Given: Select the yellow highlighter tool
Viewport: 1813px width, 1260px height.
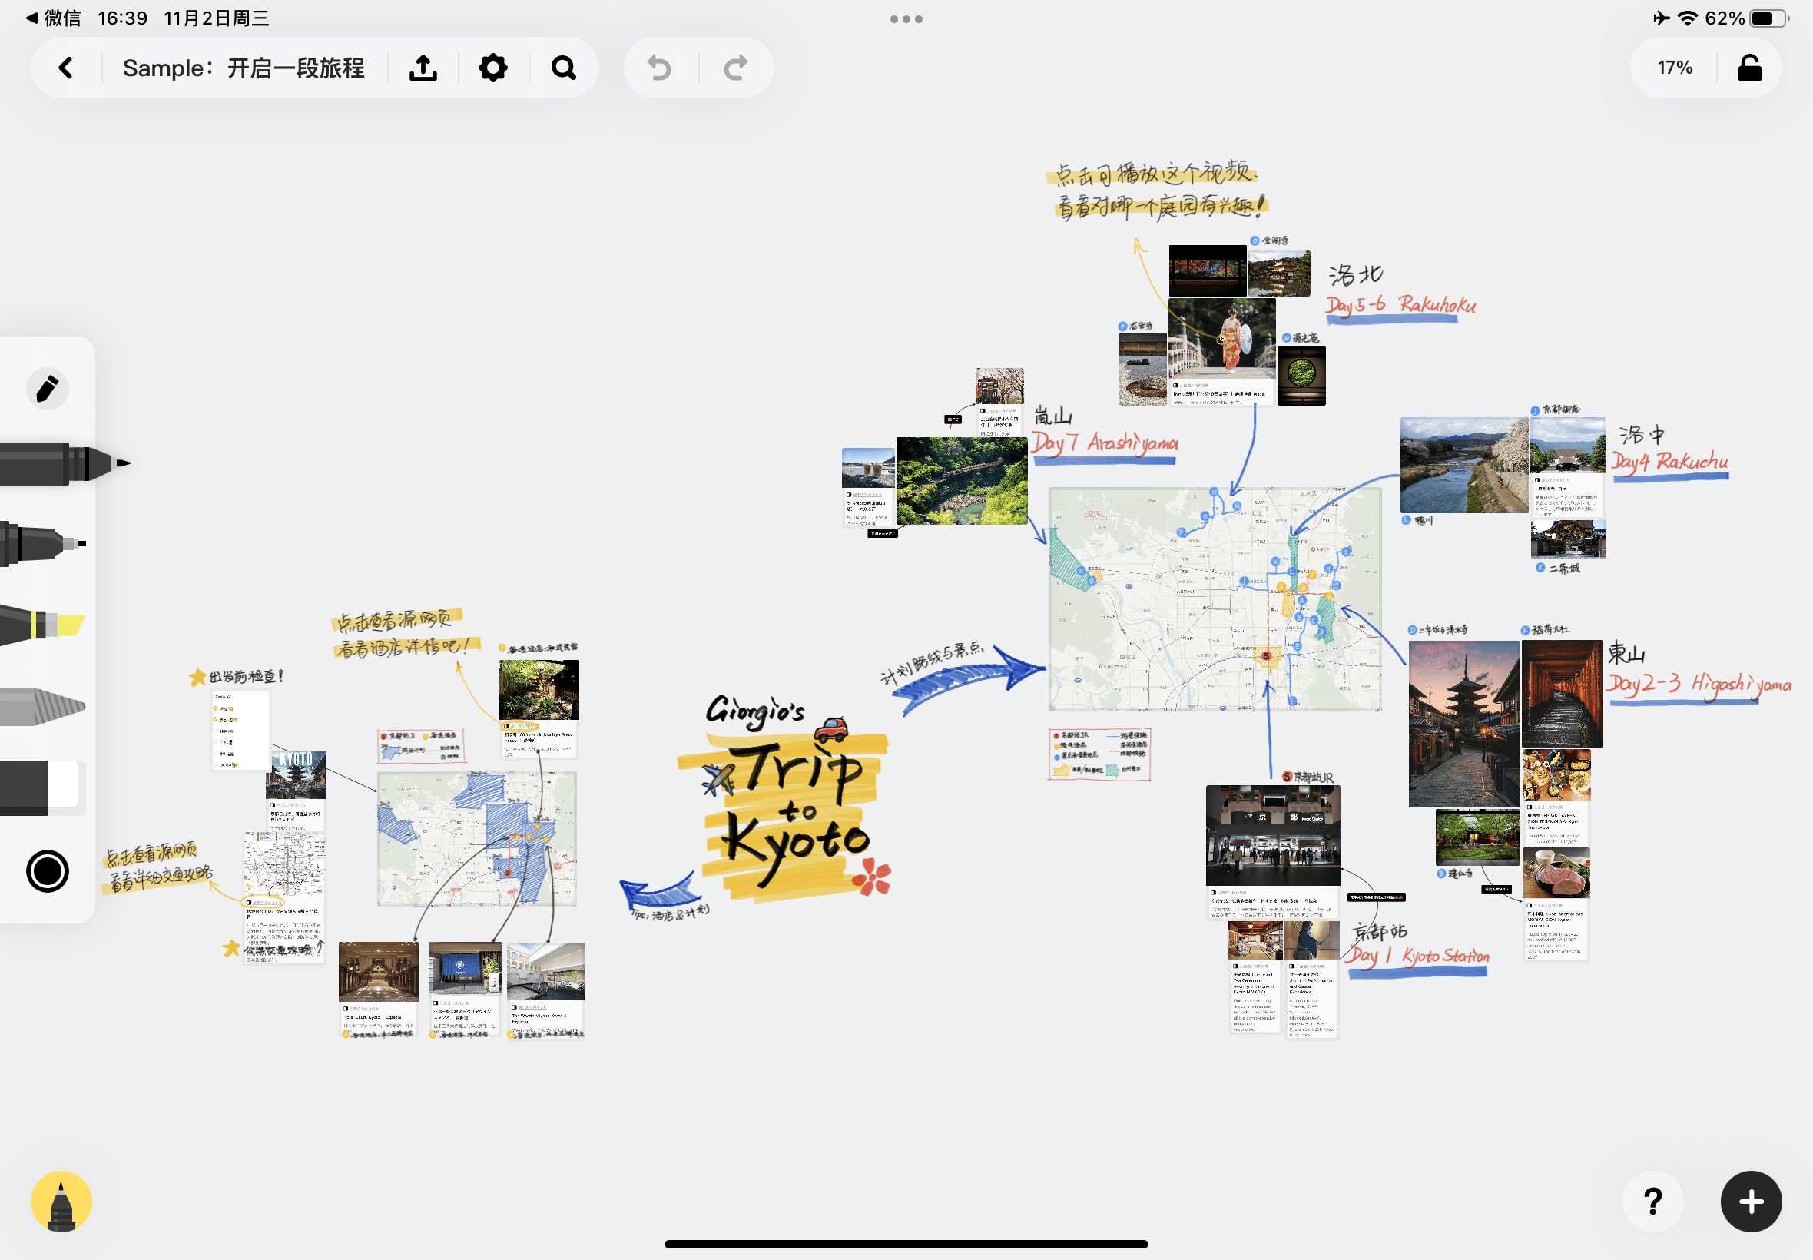Looking at the screenshot, I should click(44, 625).
